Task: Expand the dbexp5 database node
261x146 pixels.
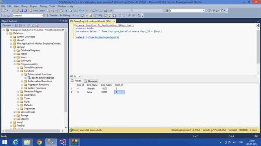Action: tap(11, 40)
